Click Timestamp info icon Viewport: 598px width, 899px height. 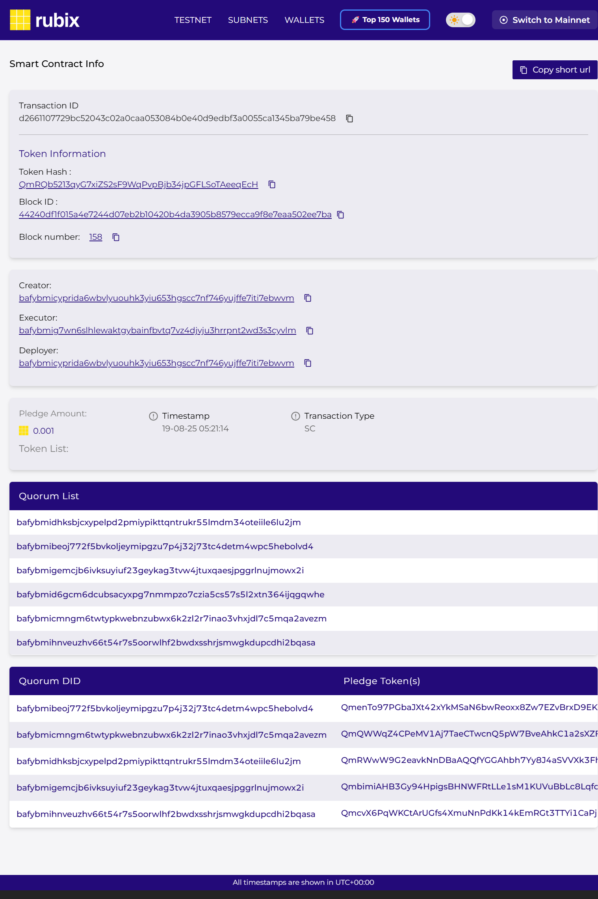pyautogui.click(x=153, y=416)
